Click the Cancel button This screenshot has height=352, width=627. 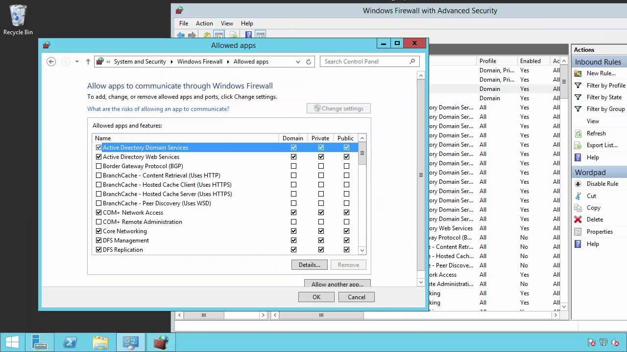click(357, 297)
